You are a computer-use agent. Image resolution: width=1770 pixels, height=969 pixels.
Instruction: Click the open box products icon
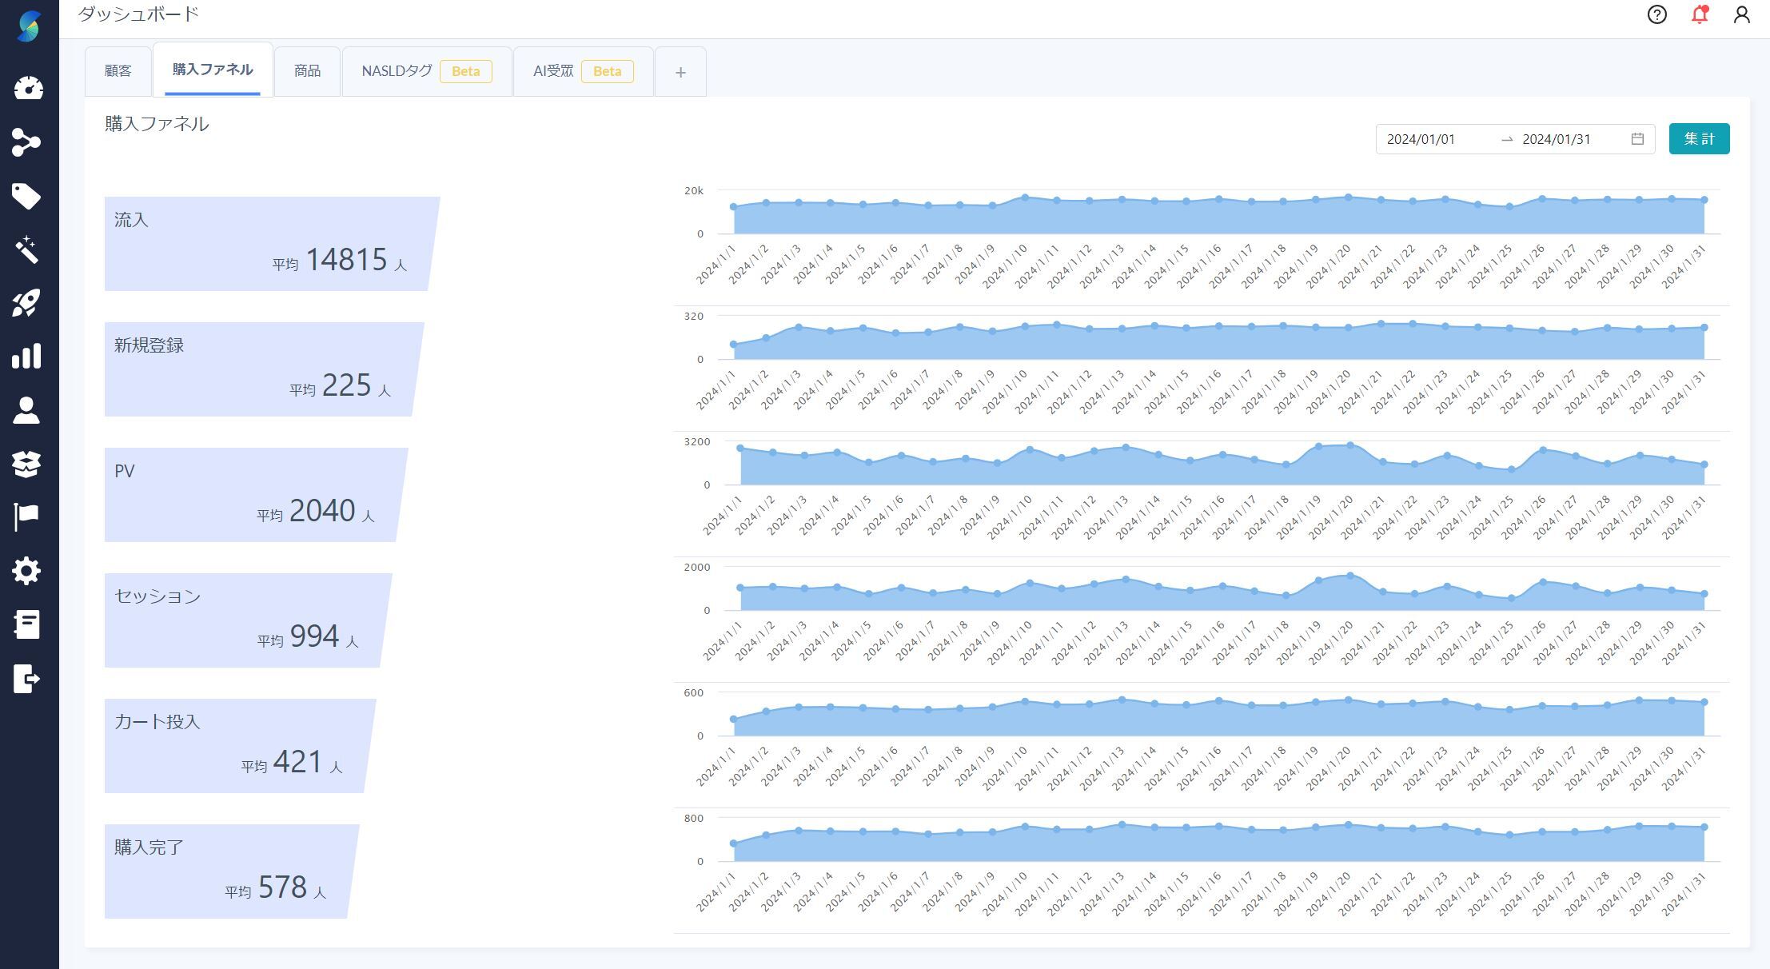pos(26,464)
